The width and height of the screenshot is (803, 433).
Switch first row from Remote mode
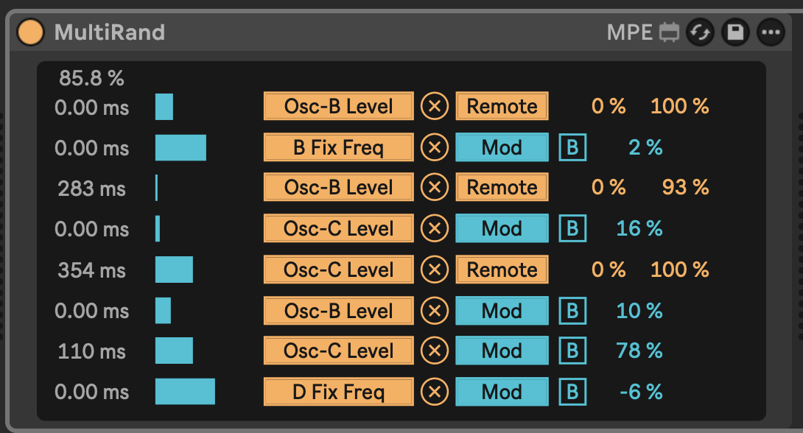click(x=502, y=107)
